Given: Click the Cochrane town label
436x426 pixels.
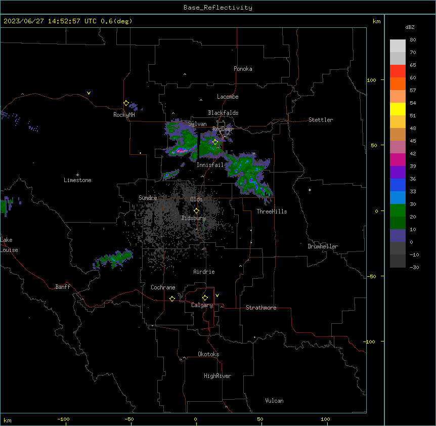Looking at the screenshot, I should pyautogui.click(x=163, y=287).
